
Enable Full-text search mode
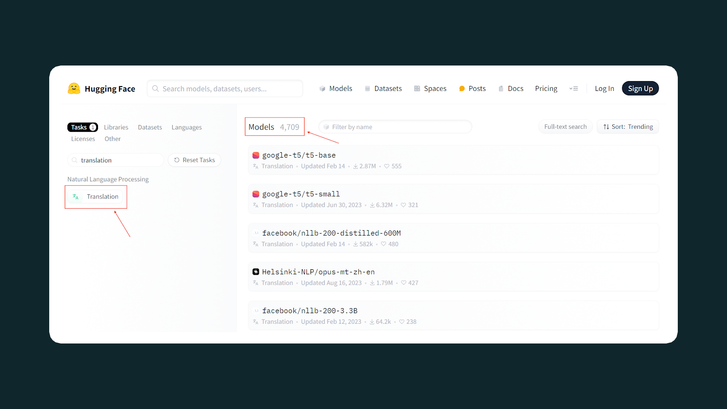(565, 126)
